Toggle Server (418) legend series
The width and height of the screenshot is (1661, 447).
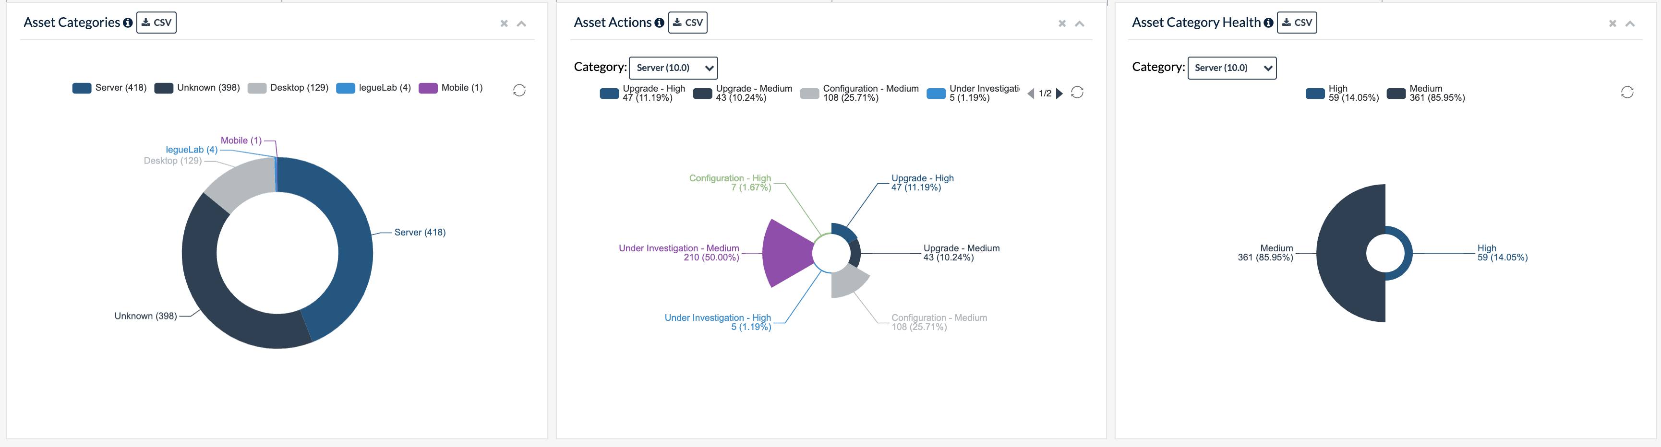[x=109, y=88]
